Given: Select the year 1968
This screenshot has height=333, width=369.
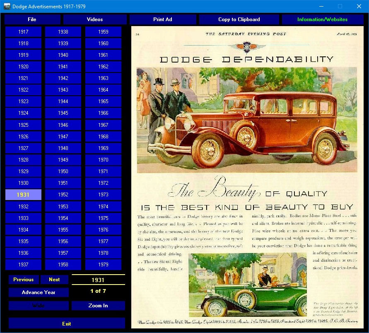Looking at the screenshot, I should 103,137.
